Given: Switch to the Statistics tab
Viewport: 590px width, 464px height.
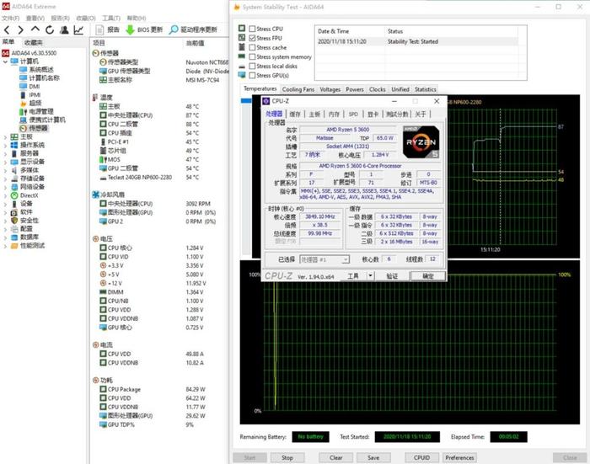Looking at the screenshot, I should coord(425,89).
